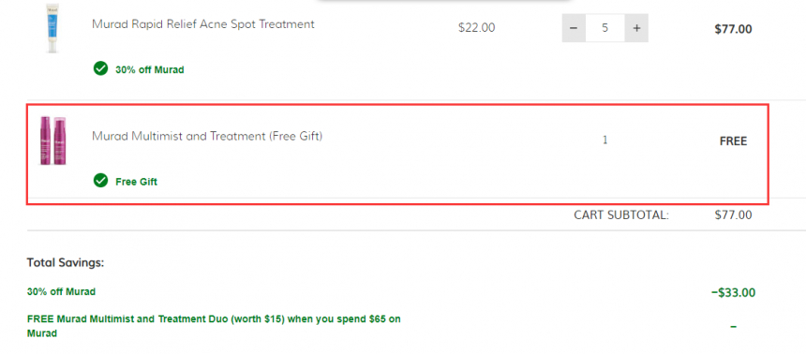Increase quantity with the plus button
The height and width of the screenshot is (354, 806).
pyautogui.click(x=636, y=28)
